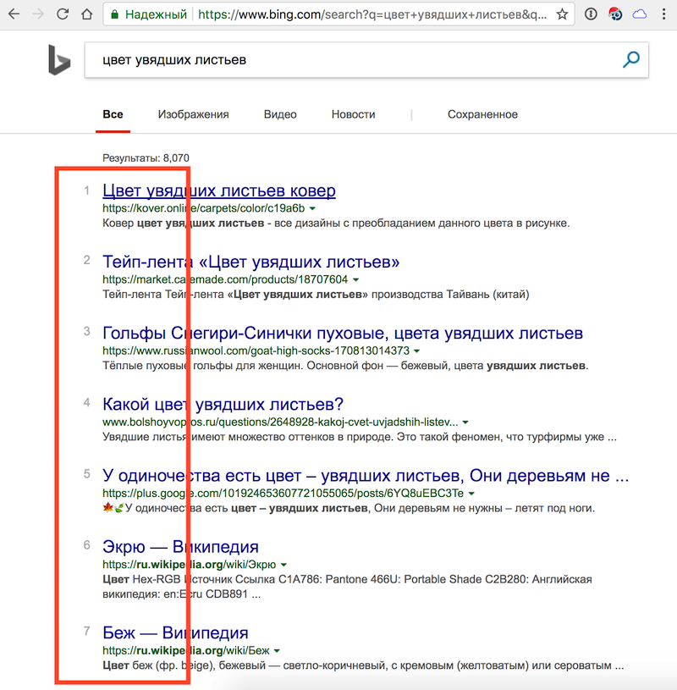The image size is (677, 690).
Task: Expand dropdown next to wiki/Экрю URL
Action: 283,565
